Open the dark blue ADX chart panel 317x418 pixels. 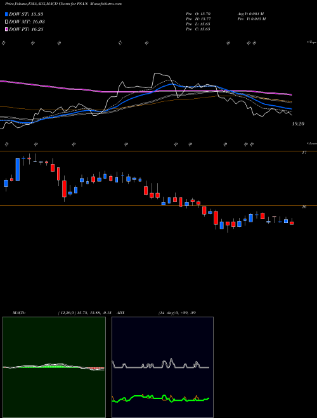click(x=162, y=367)
